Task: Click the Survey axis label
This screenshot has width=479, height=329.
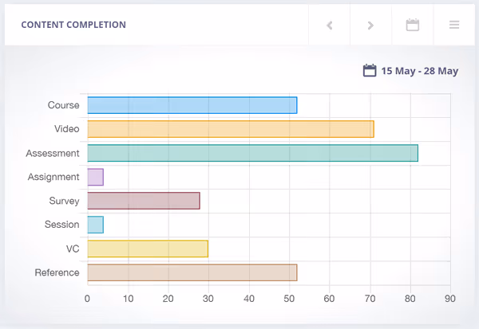Action: 64,201
